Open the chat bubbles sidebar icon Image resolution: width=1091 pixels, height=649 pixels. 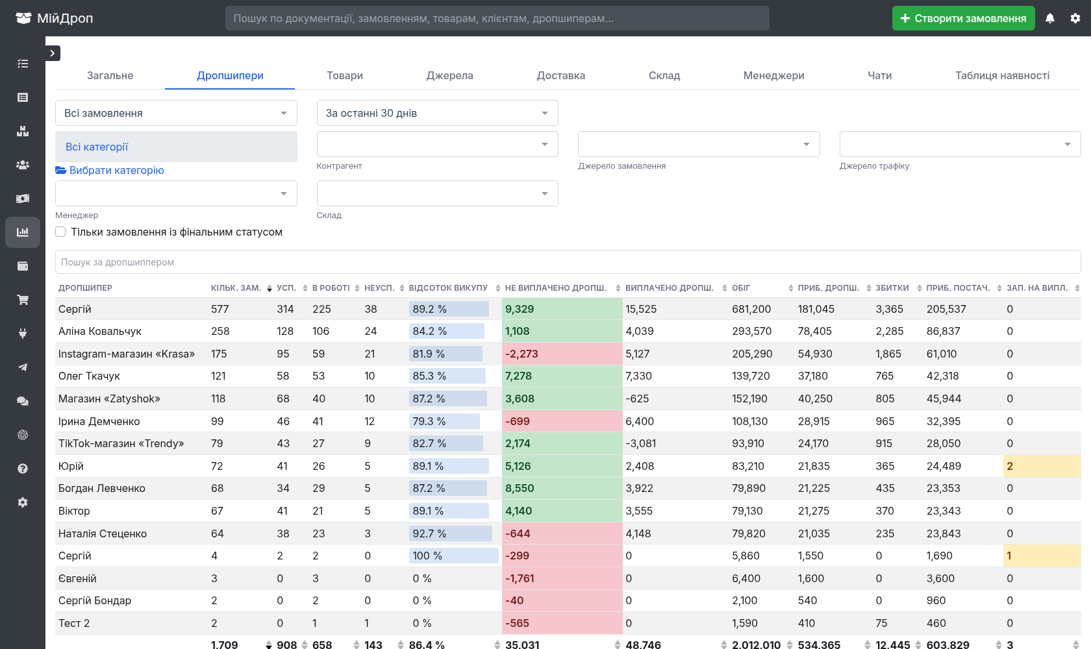(23, 401)
